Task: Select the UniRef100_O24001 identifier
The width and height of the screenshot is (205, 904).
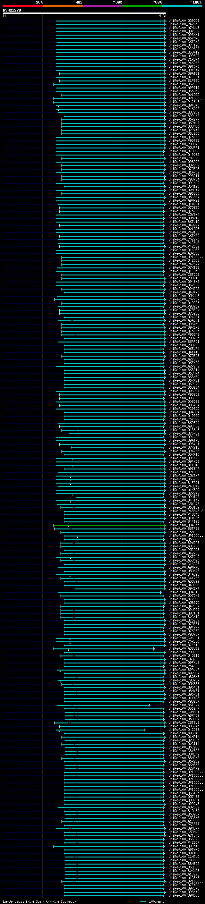Action: click(x=184, y=317)
